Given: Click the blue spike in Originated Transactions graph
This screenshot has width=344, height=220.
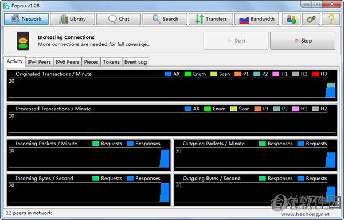Looking at the screenshot, I should click(331, 92).
